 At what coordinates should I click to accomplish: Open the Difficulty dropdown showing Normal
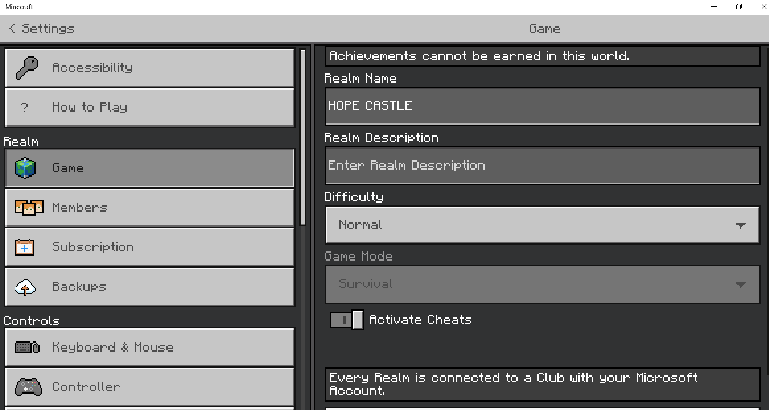coord(542,225)
